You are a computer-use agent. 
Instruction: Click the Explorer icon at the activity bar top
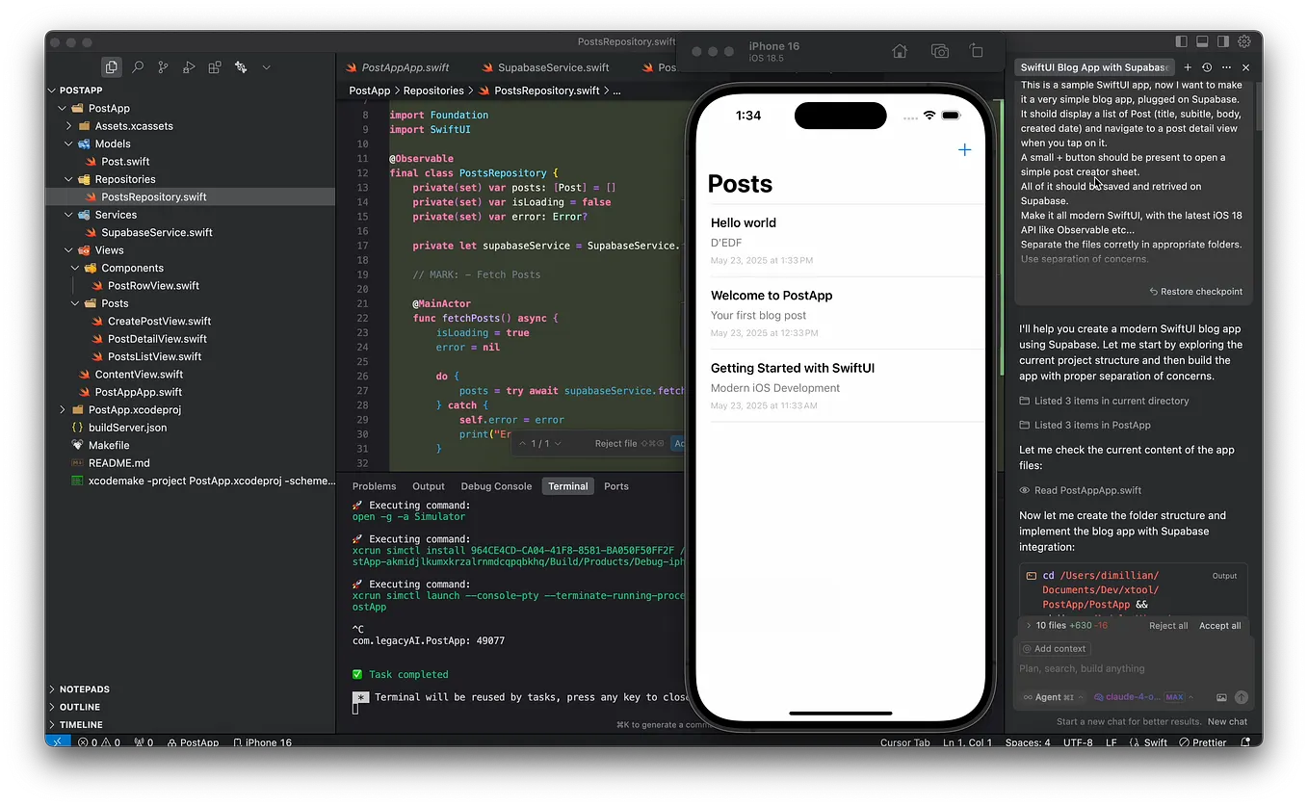[x=111, y=67]
